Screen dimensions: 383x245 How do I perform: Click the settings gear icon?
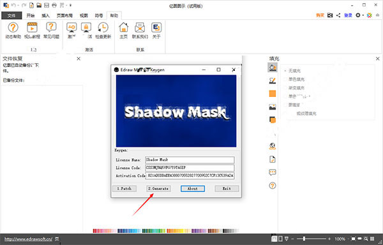(x=358, y=15)
